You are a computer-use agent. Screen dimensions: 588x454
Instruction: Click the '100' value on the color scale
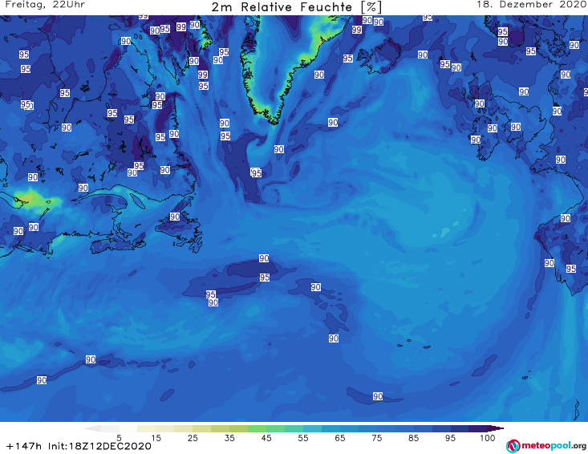click(488, 438)
